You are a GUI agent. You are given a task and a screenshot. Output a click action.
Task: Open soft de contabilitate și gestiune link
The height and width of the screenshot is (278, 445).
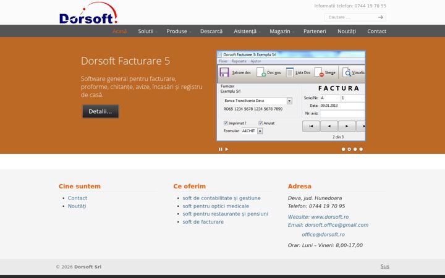pyautogui.click(x=221, y=198)
